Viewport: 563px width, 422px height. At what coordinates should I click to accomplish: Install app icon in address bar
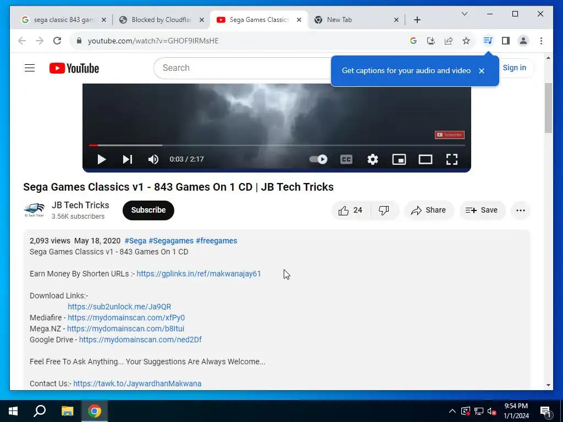(431, 41)
